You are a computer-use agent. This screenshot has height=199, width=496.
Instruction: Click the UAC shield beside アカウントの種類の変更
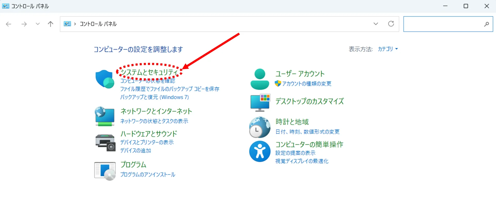coord(278,84)
